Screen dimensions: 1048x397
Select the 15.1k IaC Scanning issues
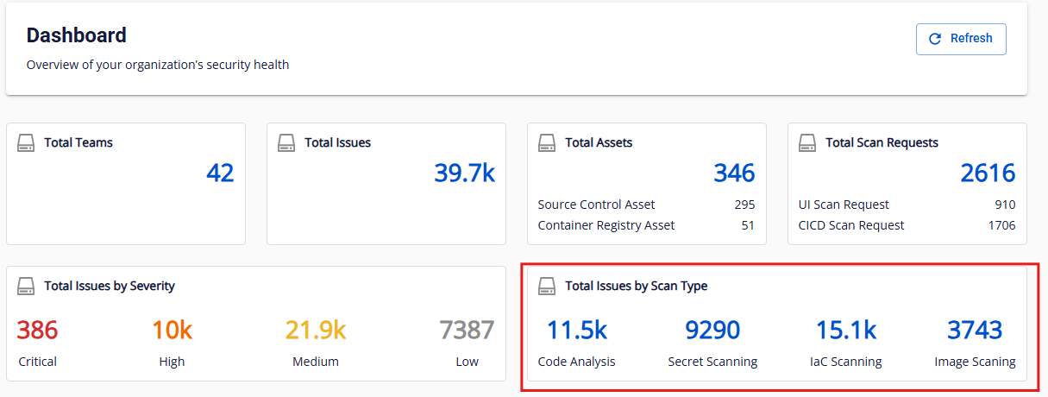pyautogui.click(x=846, y=331)
